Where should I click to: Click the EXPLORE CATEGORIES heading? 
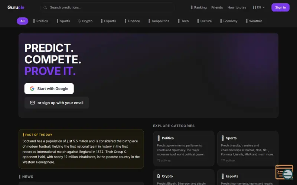point(174,126)
